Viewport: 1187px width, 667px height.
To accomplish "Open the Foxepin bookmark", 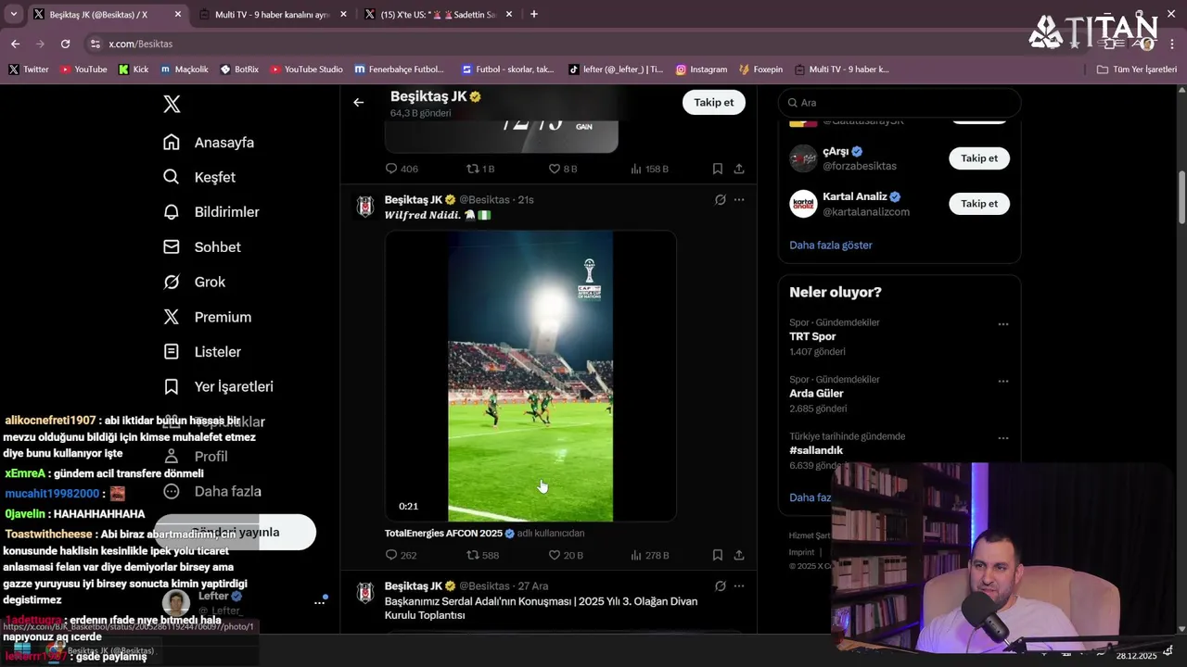I will coord(761,69).
